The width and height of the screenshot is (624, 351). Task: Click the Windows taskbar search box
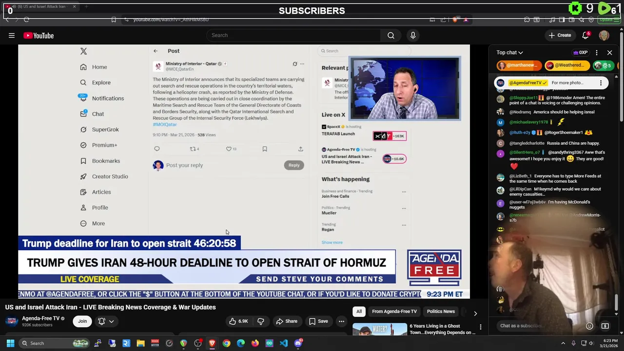[x=55, y=343]
